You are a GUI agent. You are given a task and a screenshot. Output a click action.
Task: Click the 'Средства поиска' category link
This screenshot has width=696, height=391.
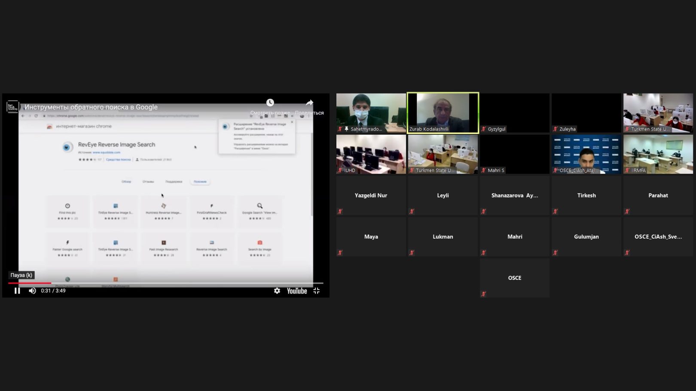click(118, 160)
